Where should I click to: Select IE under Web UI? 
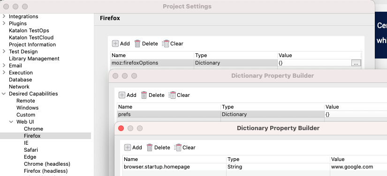(26, 143)
